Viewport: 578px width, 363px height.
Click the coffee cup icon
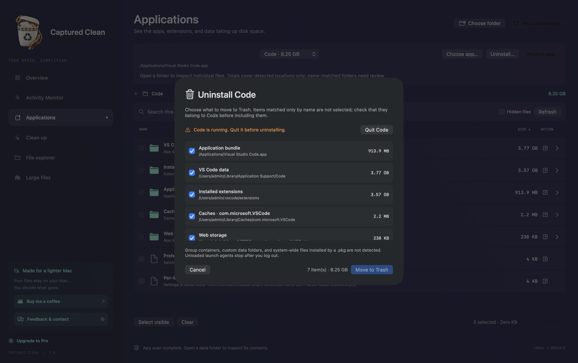point(20,301)
